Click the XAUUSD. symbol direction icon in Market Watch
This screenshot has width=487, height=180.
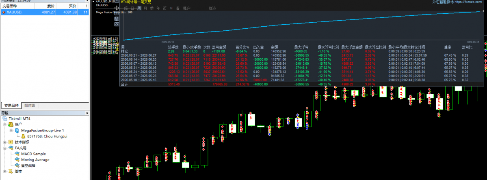click(3, 13)
